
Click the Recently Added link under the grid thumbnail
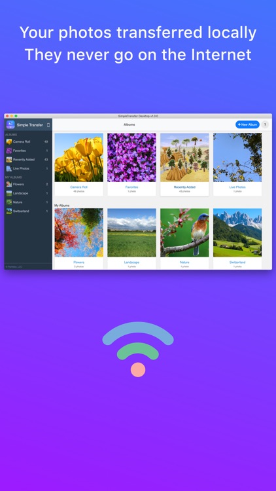tap(184, 187)
